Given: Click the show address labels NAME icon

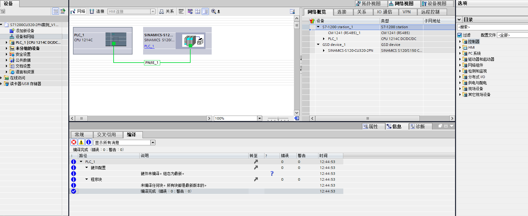Looking at the screenshot, I should pyautogui.click(x=181, y=11).
